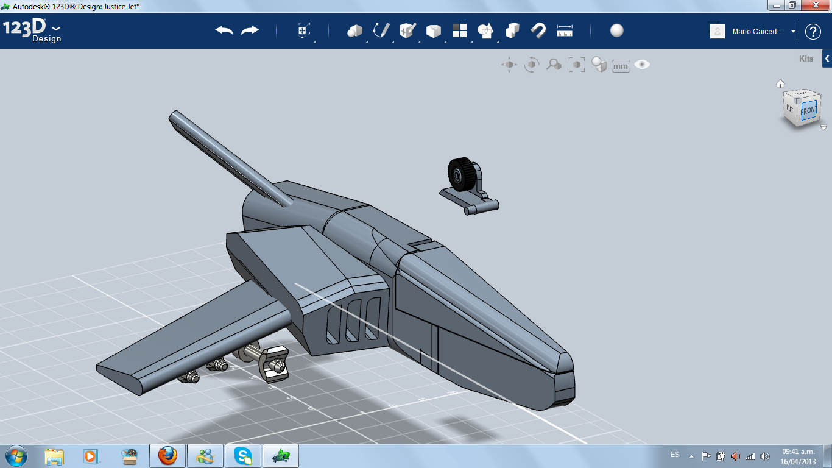The height and width of the screenshot is (468, 832).
Task: Open the visual style display options
Action: point(599,65)
